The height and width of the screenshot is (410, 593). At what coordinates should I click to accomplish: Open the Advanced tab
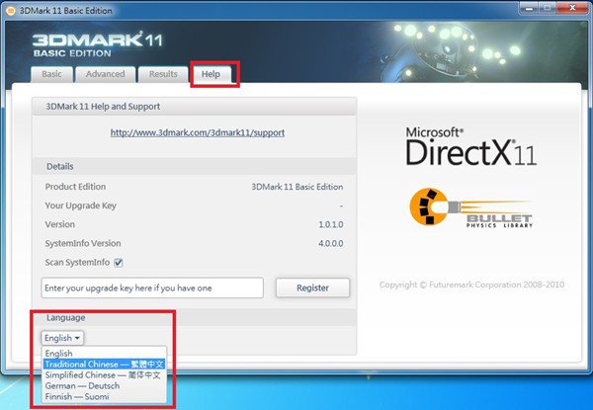(105, 74)
